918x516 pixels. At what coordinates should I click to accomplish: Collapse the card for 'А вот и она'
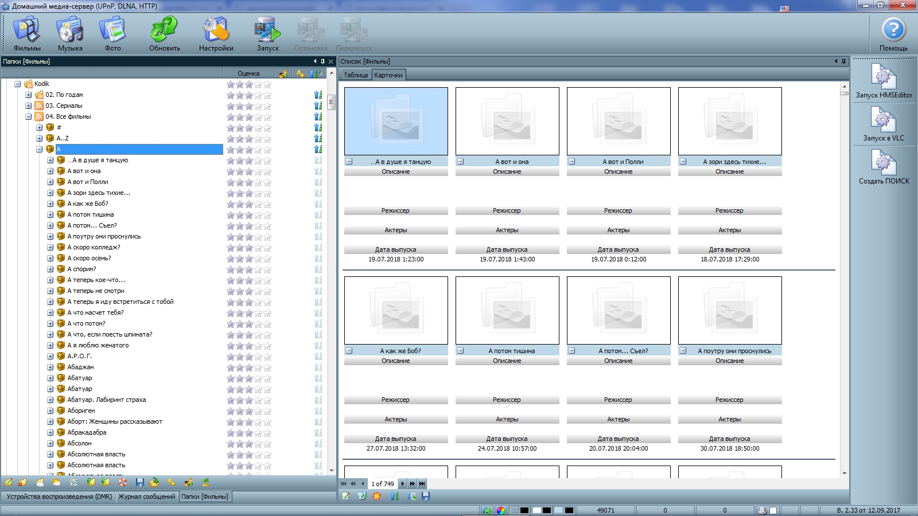[460, 162]
